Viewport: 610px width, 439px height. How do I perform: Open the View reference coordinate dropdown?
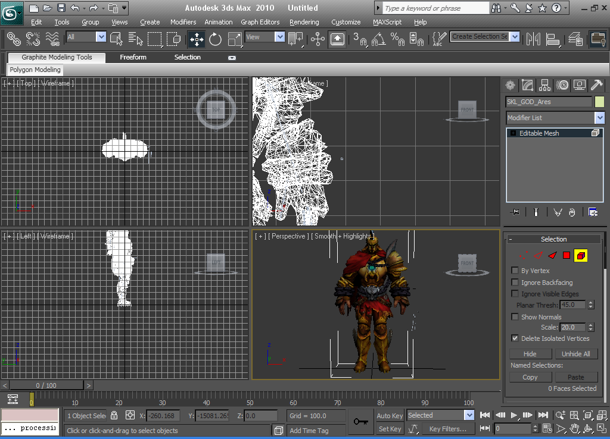pyautogui.click(x=280, y=37)
